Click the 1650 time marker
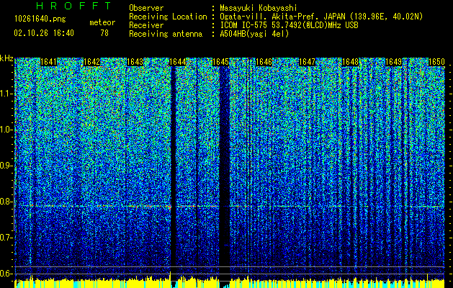The width and height of the screenshot is (453, 288). (x=436, y=62)
